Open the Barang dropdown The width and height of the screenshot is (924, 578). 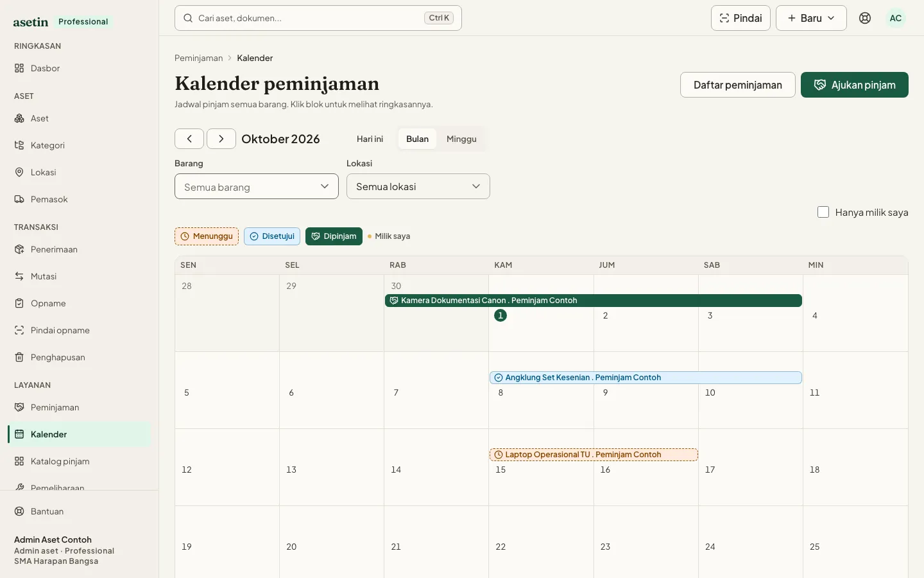[257, 186]
